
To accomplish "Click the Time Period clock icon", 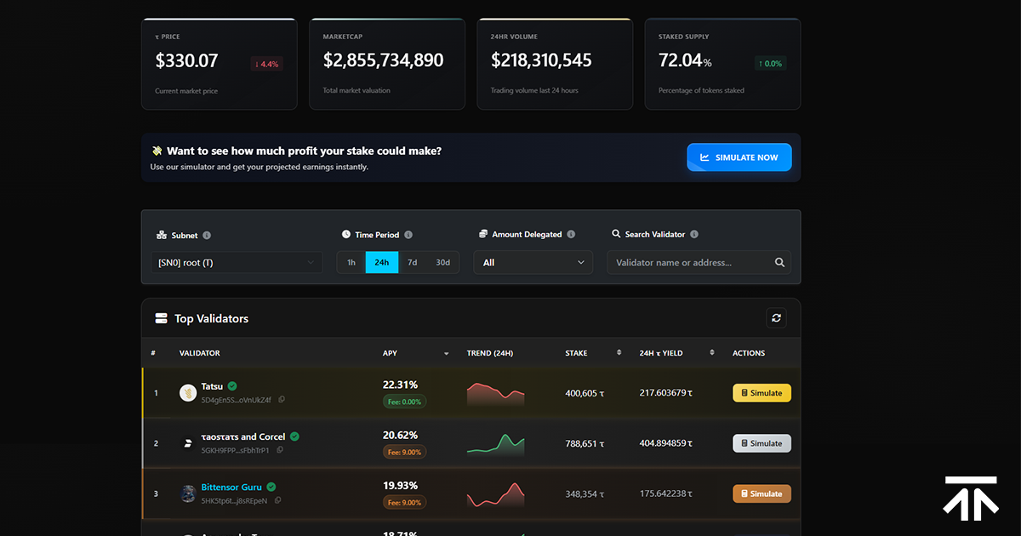I will (346, 235).
